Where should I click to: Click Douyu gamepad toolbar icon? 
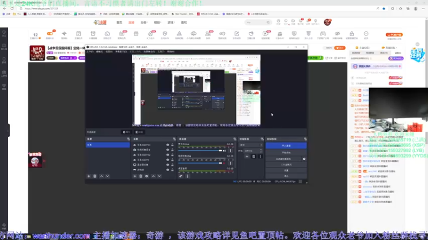[323, 34]
